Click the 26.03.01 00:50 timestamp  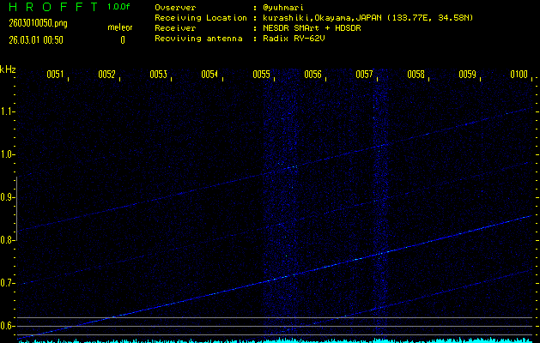tap(34, 39)
